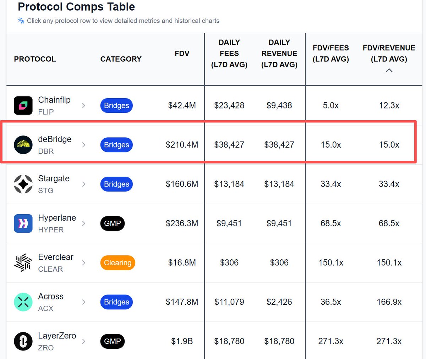Click Across FDV value $147.8M
Image resolution: width=426 pixels, height=359 pixels.
pyautogui.click(x=182, y=302)
